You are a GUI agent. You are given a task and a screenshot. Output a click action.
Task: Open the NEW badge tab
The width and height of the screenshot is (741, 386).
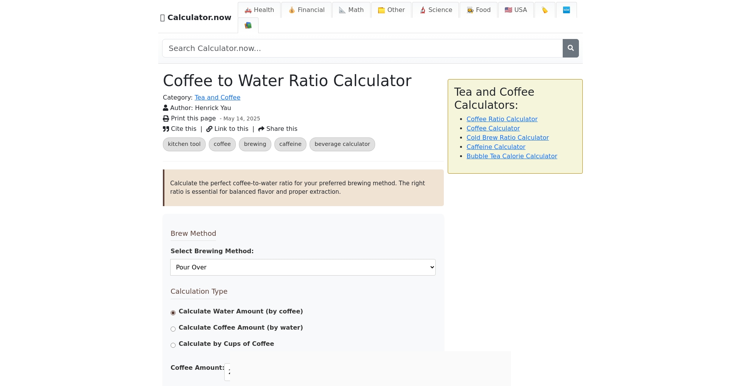566,10
